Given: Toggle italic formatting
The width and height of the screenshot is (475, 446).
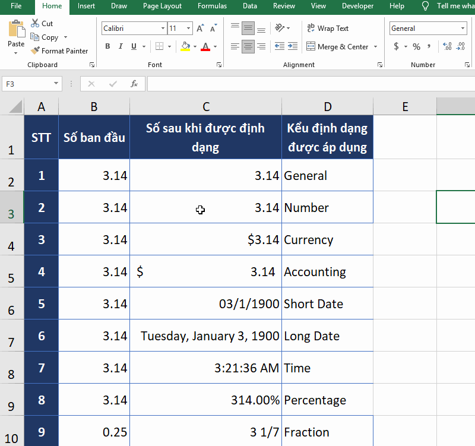Looking at the screenshot, I should click(x=121, y=46).
